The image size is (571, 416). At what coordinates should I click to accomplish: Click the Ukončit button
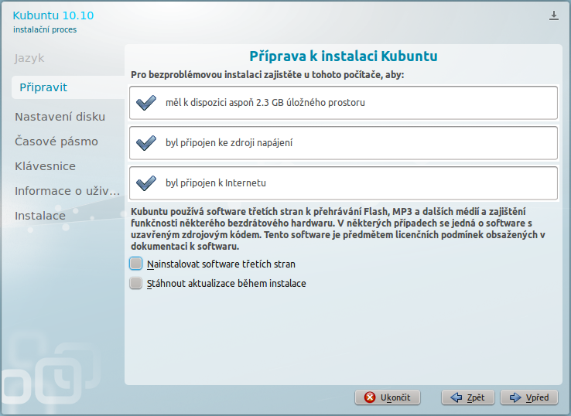pos(388,397)
